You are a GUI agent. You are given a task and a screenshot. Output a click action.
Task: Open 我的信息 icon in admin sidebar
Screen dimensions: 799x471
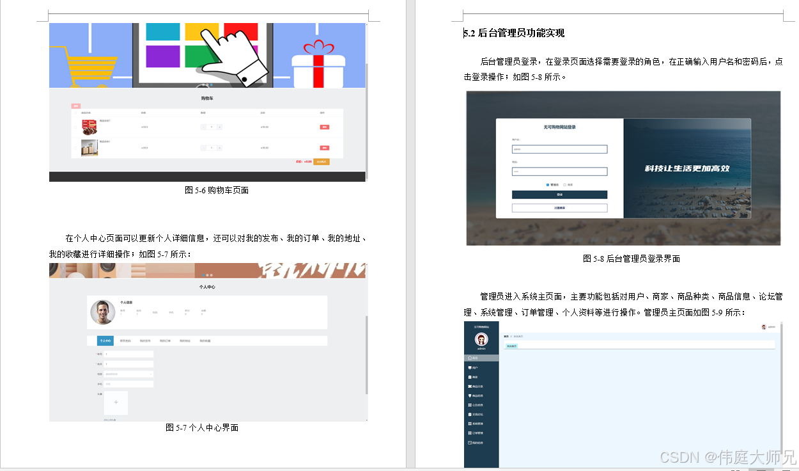point(470,443)
